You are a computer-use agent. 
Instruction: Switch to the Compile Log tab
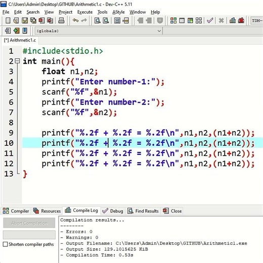point(81,210)
